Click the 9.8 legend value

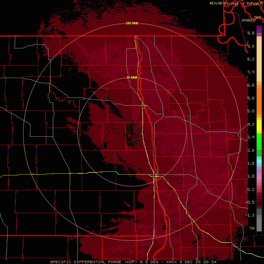(251, 33)
